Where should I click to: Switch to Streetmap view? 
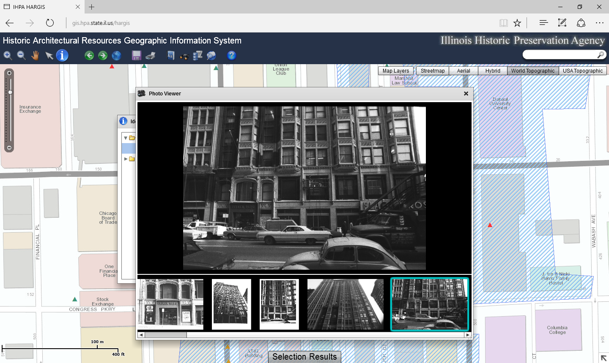coord(432,71)
